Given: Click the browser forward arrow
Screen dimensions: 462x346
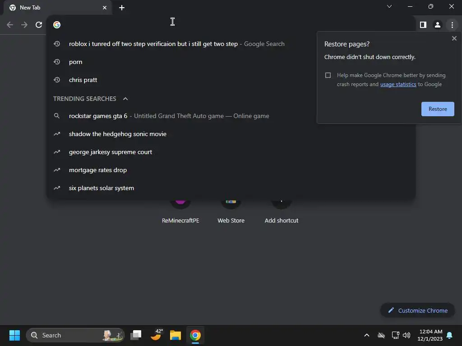Looking at the screenshot, I should click(24, 25).
